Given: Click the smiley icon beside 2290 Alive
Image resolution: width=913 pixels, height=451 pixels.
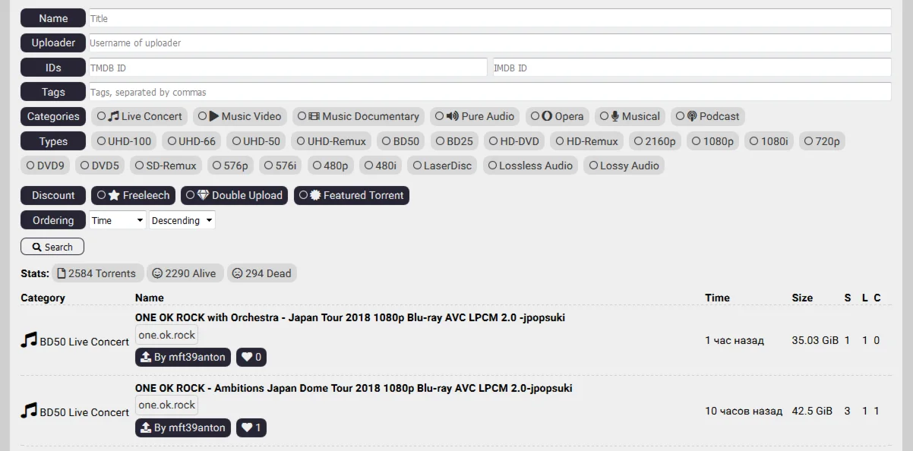Looking at the screenshot, I should tap(157, 273).
